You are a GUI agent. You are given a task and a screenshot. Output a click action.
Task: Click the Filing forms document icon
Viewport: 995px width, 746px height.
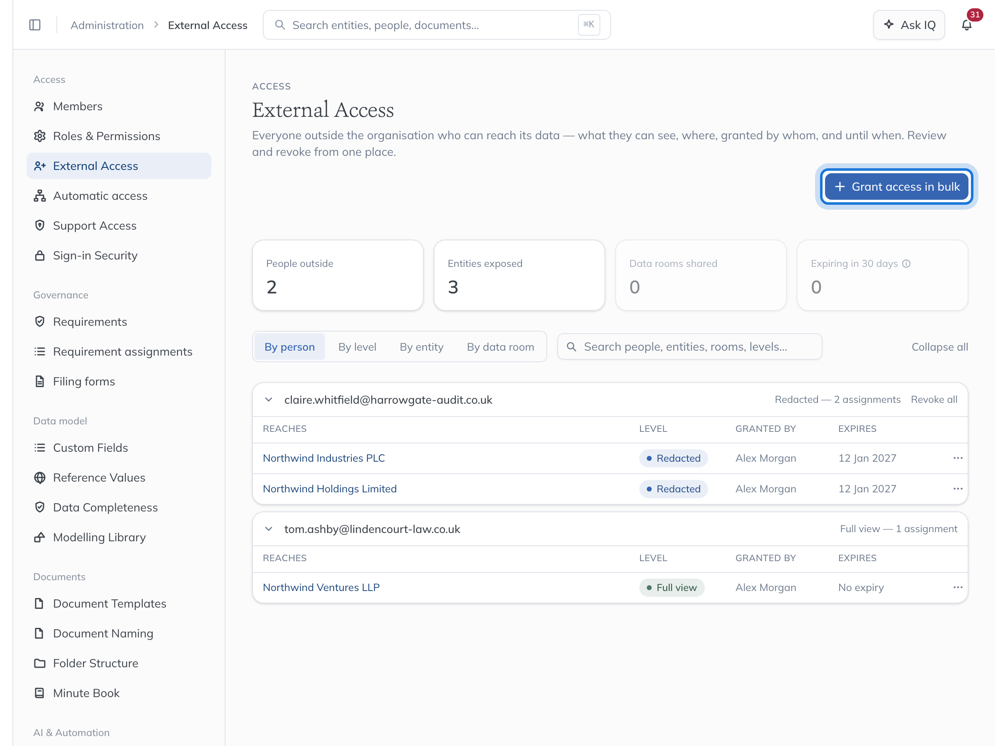[39, 382]
